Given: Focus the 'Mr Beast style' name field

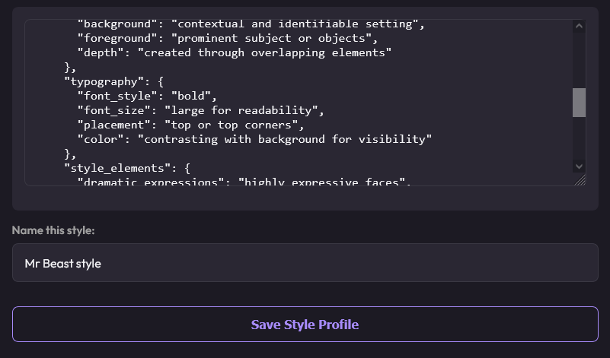Looking at the screenshot, I should 305,263.
